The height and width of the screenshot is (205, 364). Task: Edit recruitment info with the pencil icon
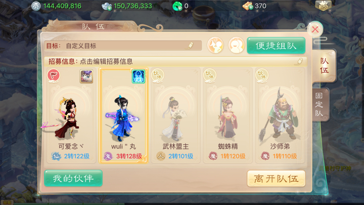click(300, 61)
